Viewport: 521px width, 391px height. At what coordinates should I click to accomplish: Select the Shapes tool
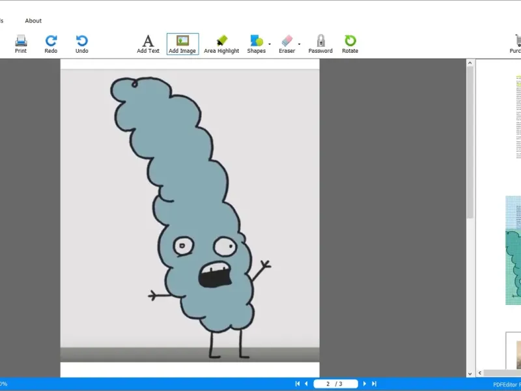pos(256,44)
